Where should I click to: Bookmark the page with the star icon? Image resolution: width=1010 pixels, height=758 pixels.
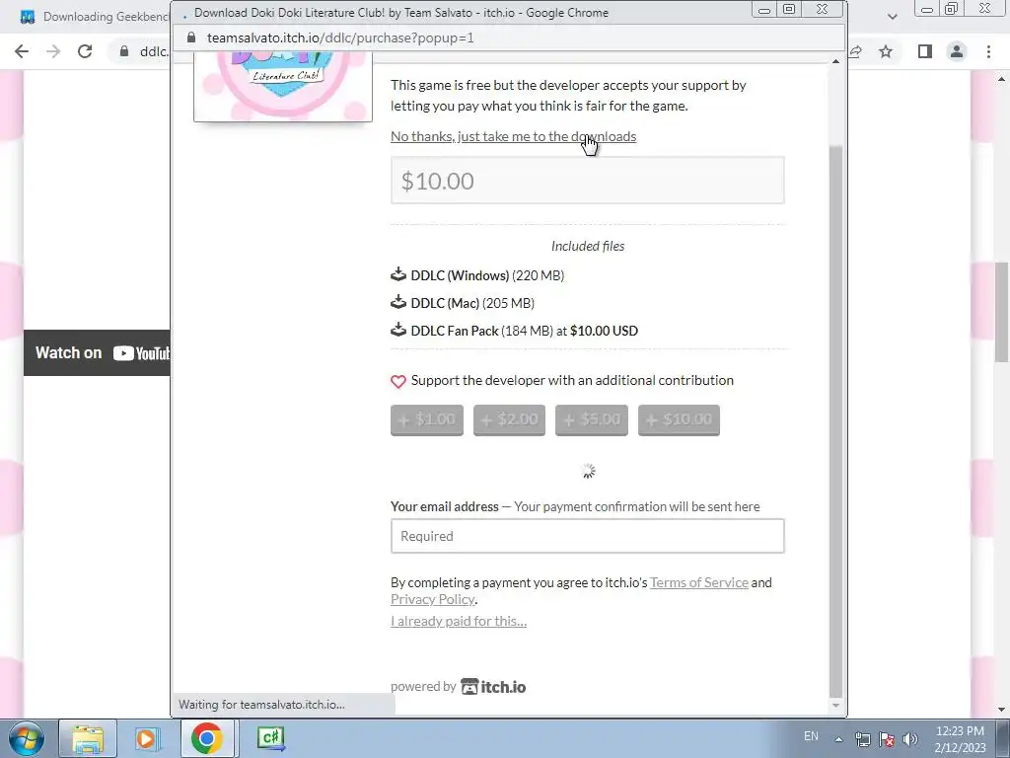(x=887, y=51)
